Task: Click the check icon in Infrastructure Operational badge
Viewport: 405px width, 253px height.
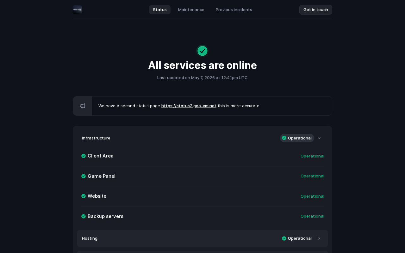Action: pyautogui.click(x=284, y=138)
